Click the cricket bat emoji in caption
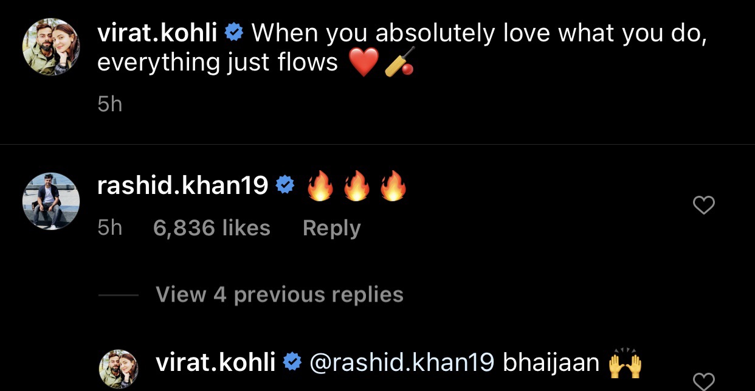Viewport: 755px width, 391px height. coord(399,62)
